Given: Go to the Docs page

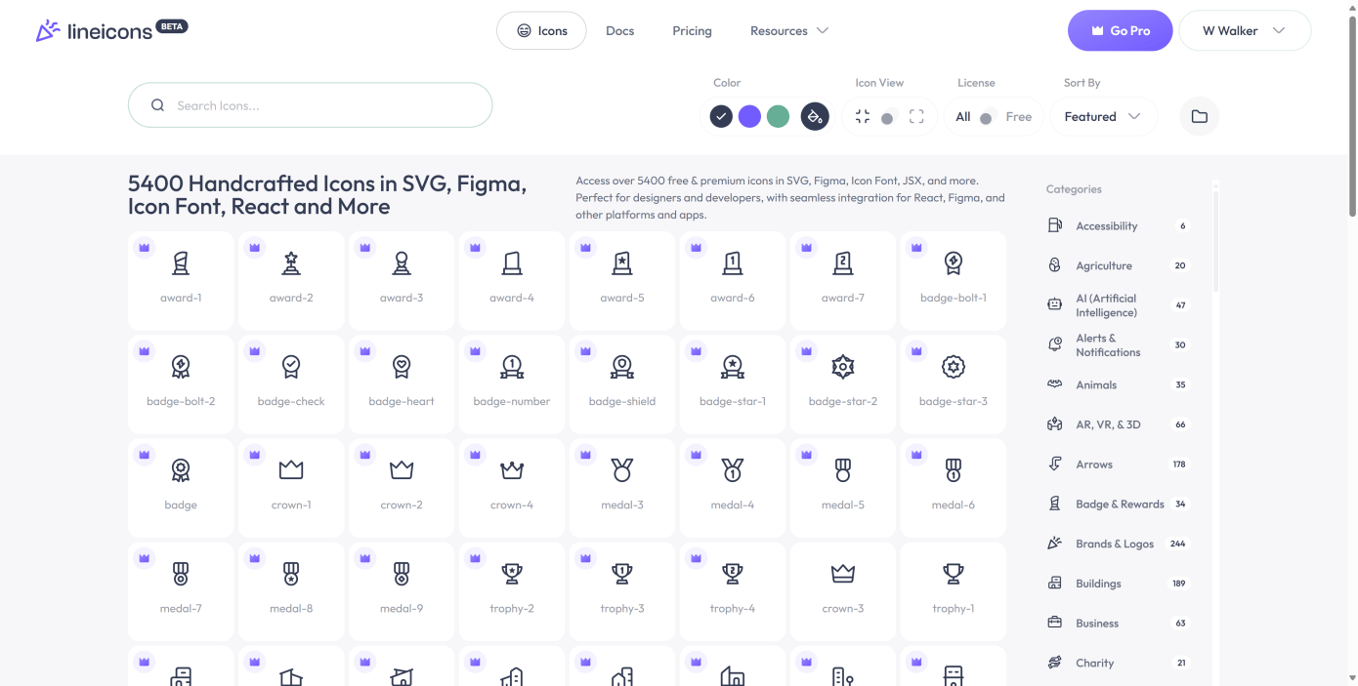Looking at the screenshot, I should [619, 31].
